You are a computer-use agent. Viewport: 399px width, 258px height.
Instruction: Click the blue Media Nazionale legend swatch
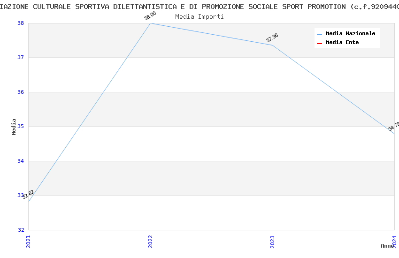point(320,34)
